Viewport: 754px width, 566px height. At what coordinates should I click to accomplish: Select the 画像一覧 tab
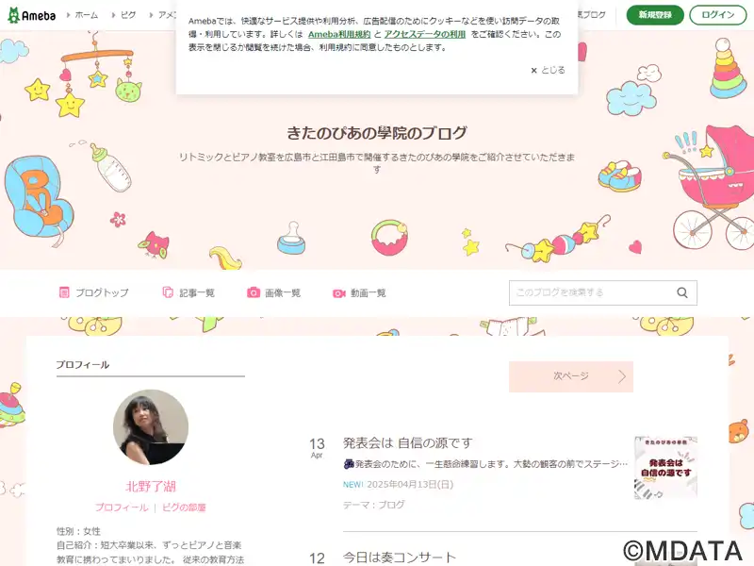pyautogui.click(x=273, y=292)
